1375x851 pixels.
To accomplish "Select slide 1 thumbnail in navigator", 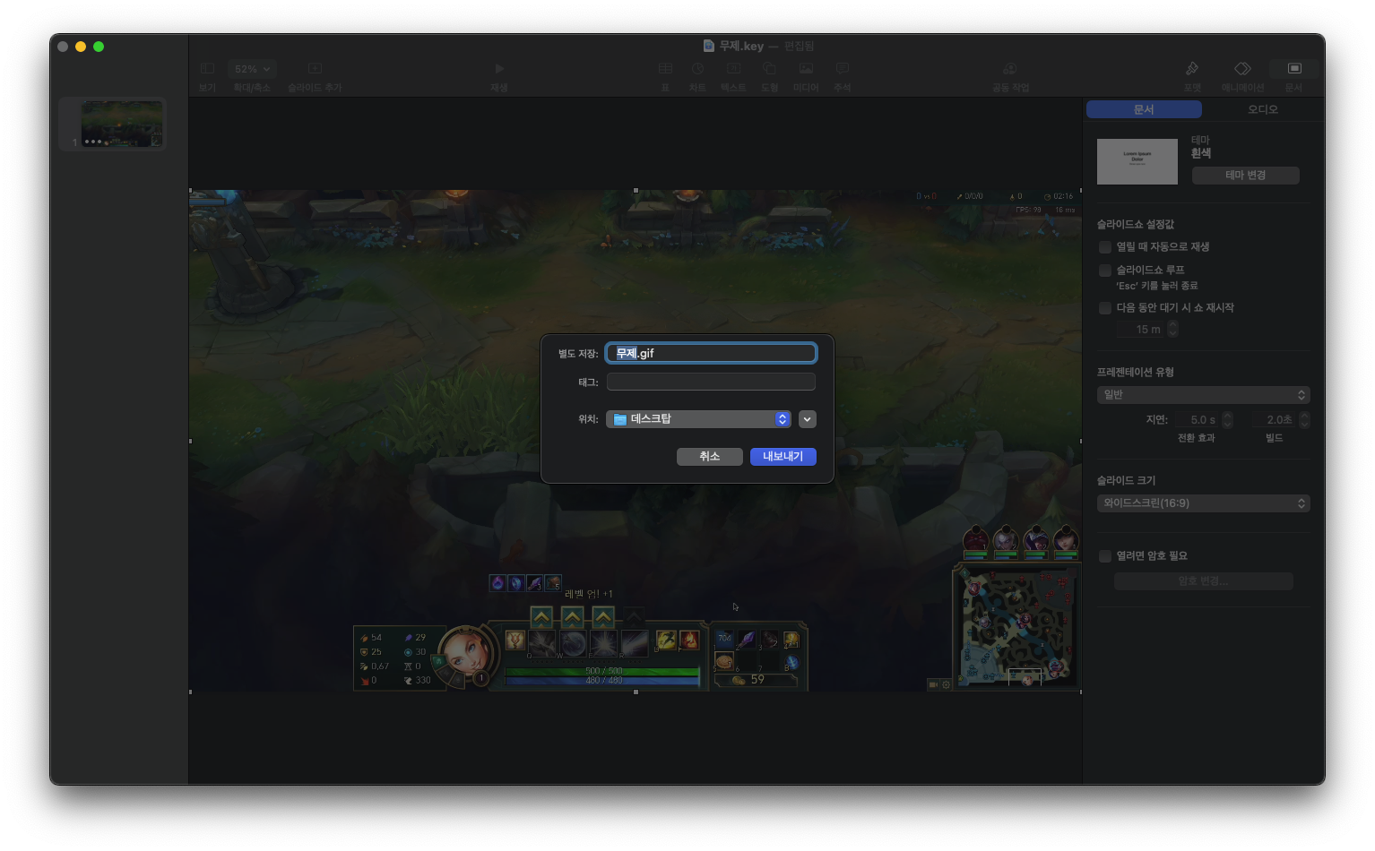I will [122, 124].
